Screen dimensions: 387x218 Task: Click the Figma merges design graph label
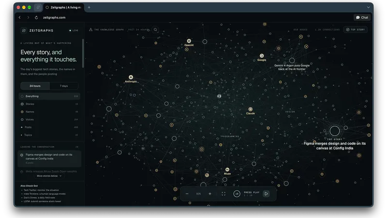click(335, 146)
